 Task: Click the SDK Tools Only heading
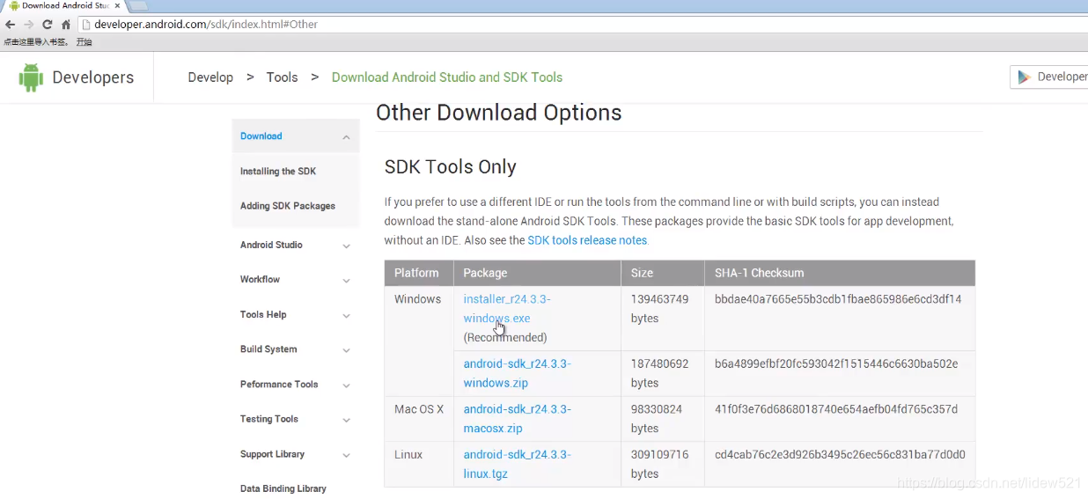451,167
